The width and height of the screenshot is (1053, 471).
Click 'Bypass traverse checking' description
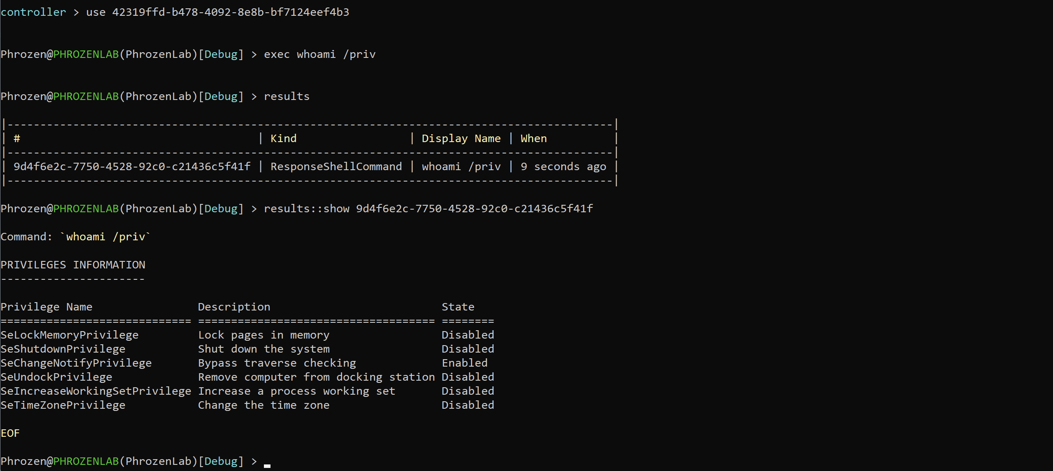pos(277,363)
